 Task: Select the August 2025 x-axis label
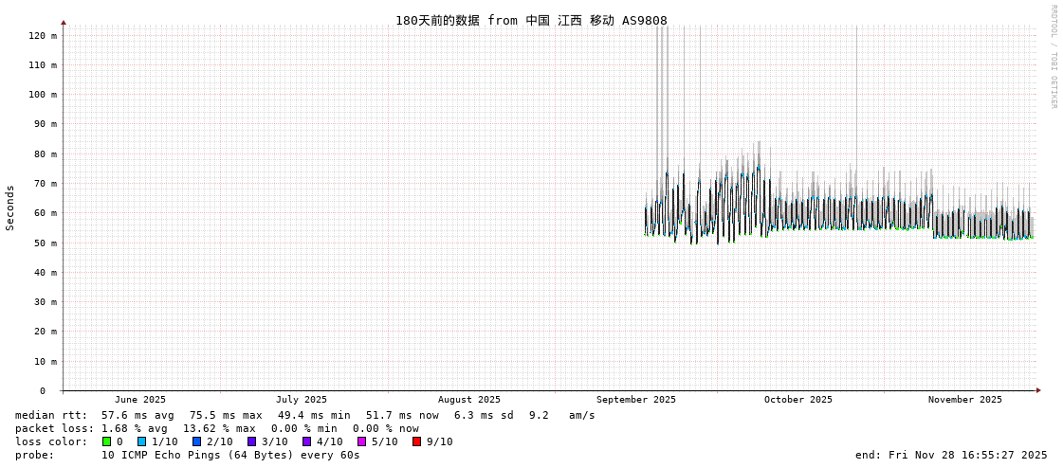pyautogui.click(x=468, y=400)
